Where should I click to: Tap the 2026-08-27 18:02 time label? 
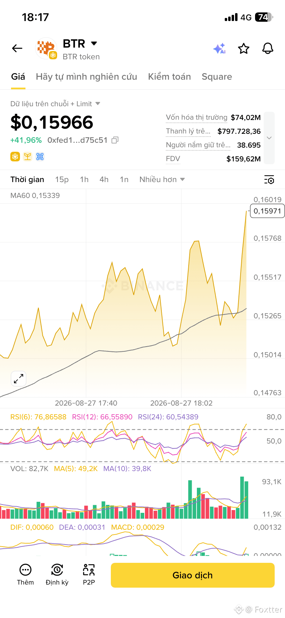point(181,403)
